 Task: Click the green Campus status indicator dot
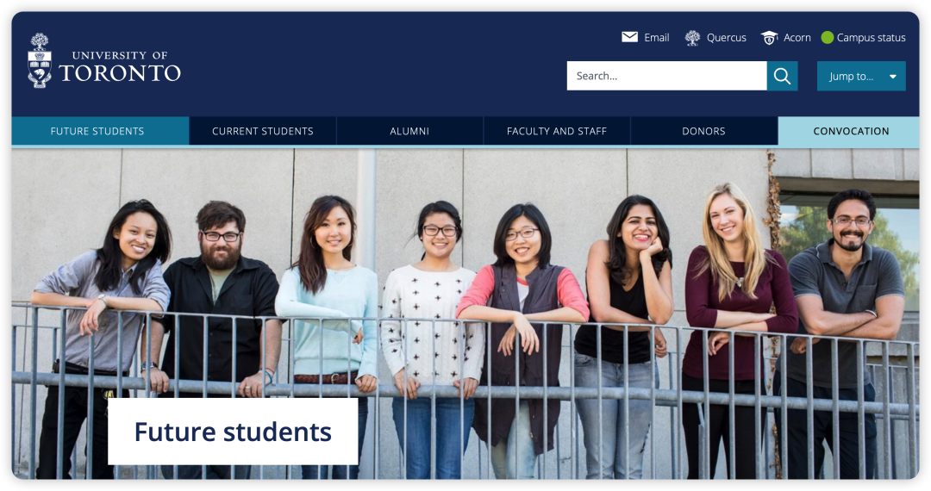(x=827, y=37)
